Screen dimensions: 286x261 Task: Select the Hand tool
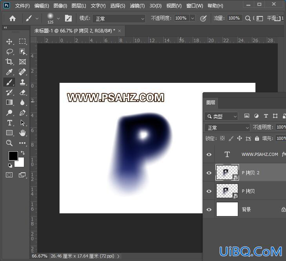22,133
